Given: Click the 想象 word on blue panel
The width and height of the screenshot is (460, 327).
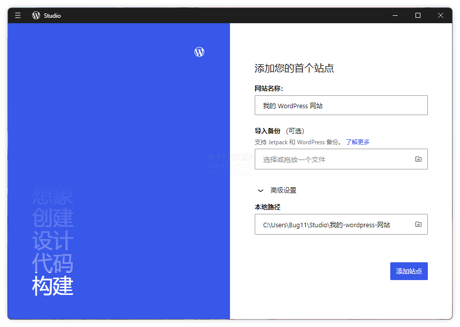Looking at the screenshot, I should pos(52,195).
